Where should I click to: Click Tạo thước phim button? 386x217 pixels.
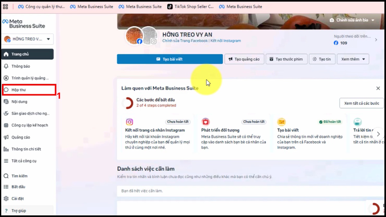(286, 59)
